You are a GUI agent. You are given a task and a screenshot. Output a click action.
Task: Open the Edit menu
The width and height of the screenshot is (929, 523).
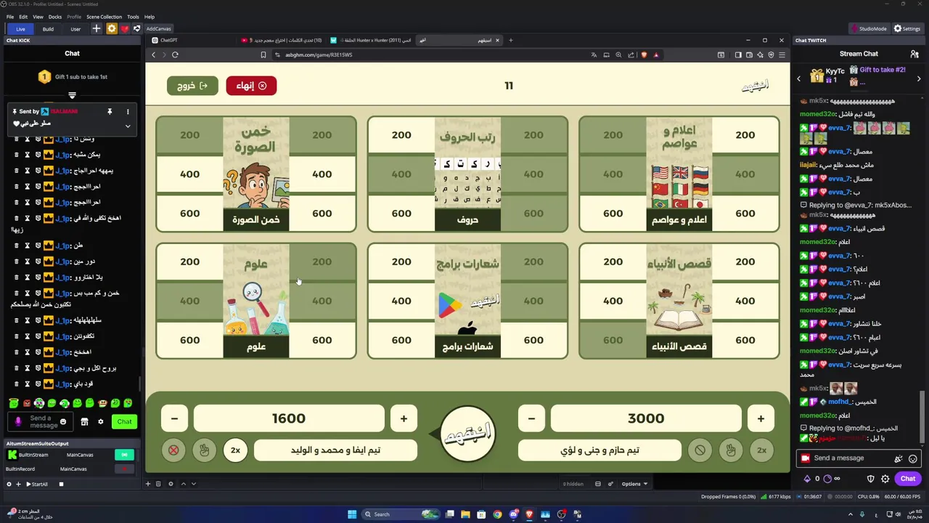(x=23, y=17)
